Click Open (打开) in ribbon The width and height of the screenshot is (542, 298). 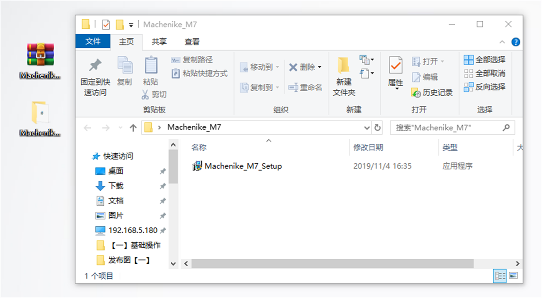click(428, 61)
